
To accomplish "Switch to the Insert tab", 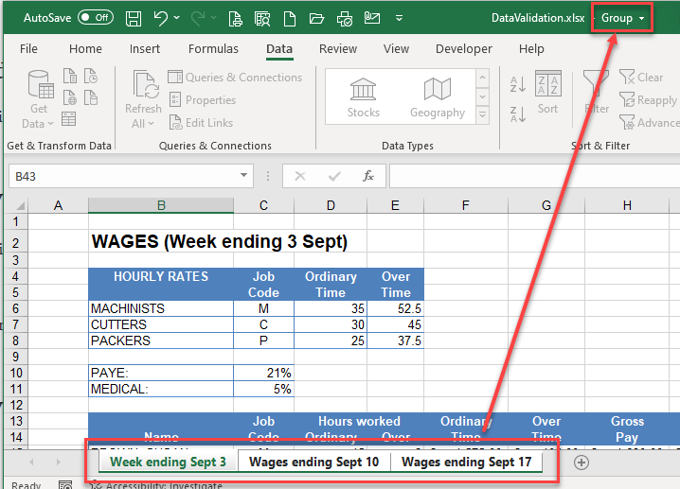I will [x=144, y=48].
